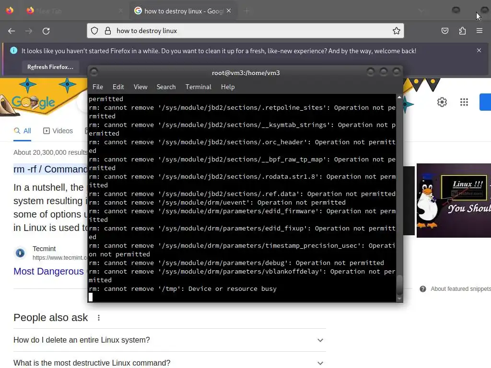
Task: Open the Save to Pocket icon
Action: [445, 31]
